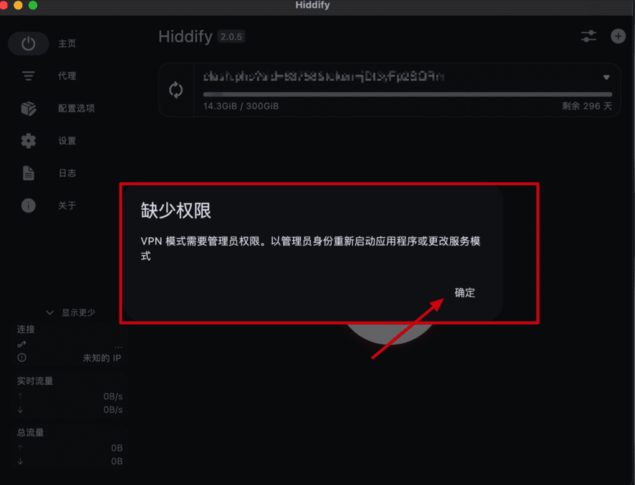This screenshot has width=635, height=485.
Task: Click the 14.3GiB usage progress bar
Action: [x=407, y=94]
